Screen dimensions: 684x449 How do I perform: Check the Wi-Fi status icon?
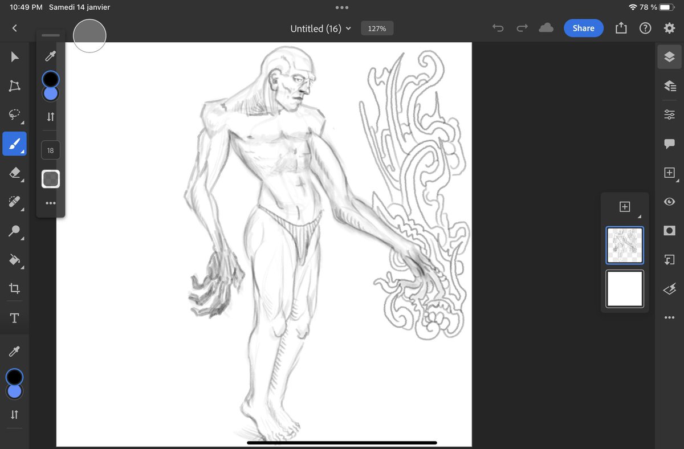point(633,7)
